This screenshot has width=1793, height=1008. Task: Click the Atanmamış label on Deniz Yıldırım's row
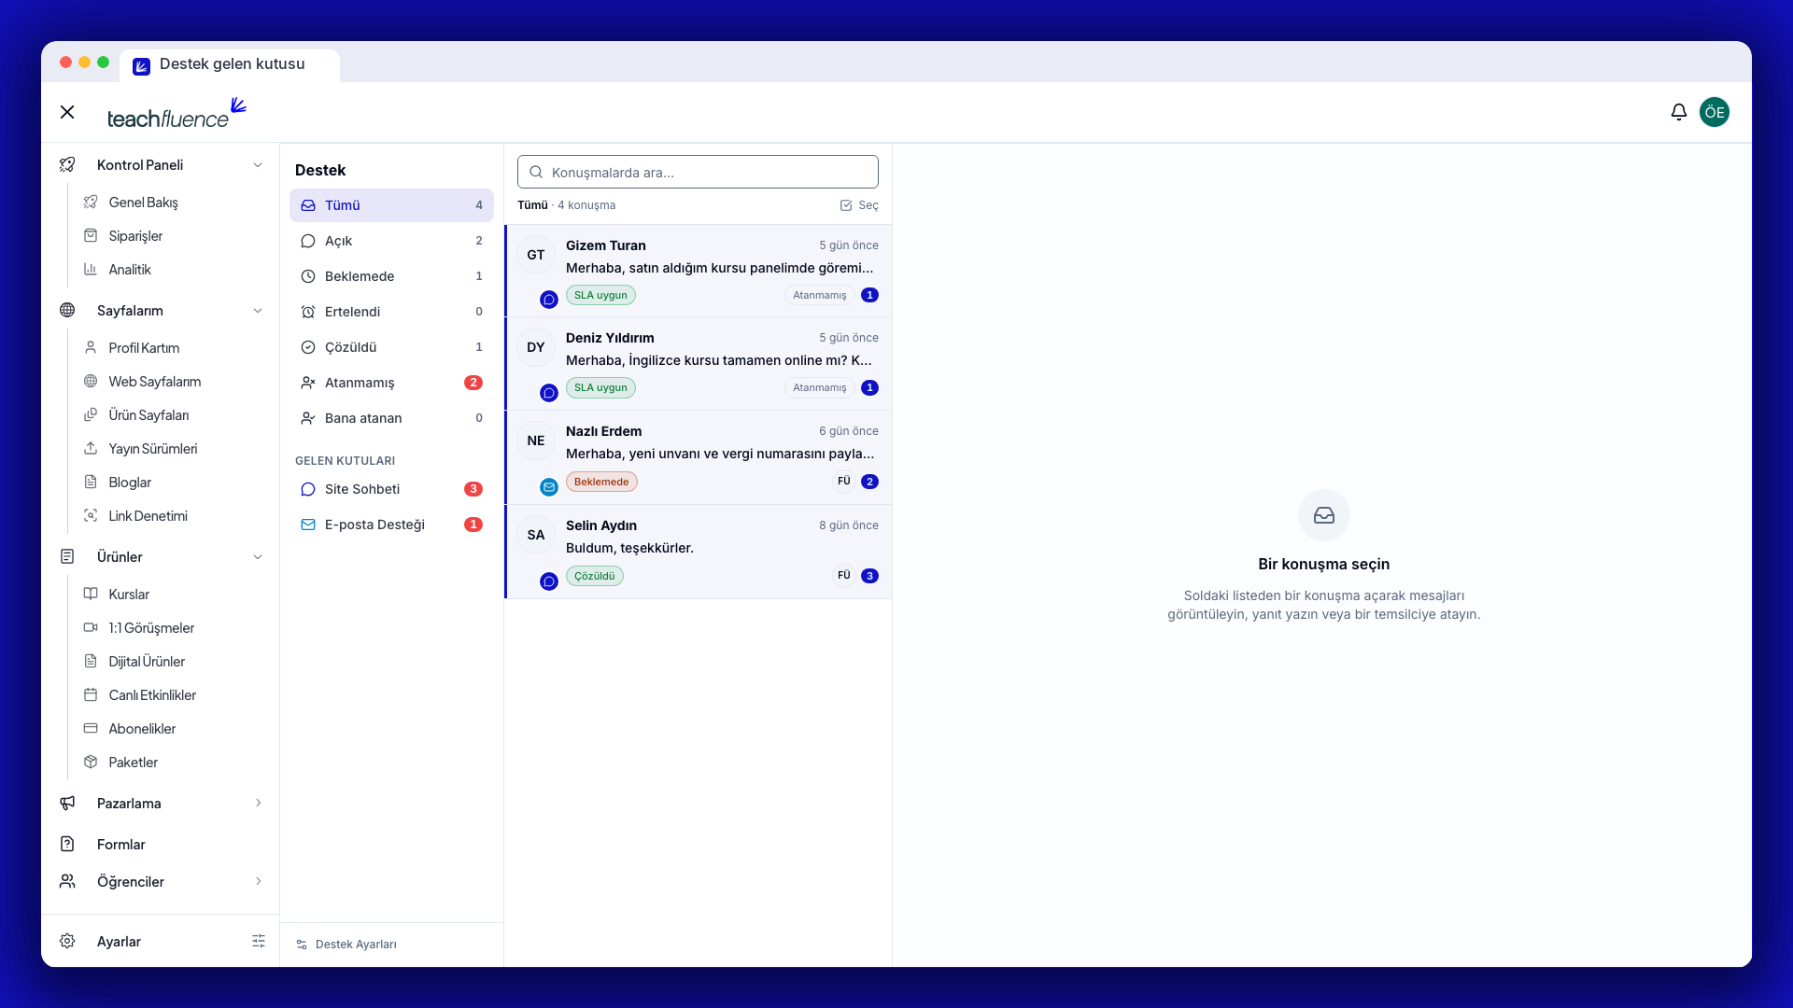pyautogui.click(x=819, y=387)
